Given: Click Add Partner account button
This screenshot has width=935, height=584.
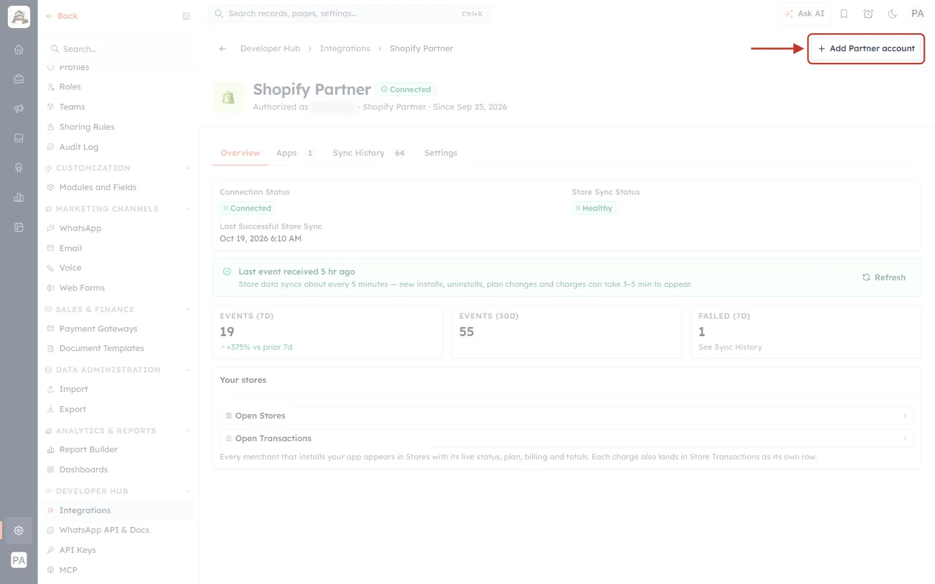Looking at the screenshot, I should click(x=866, y=49).
